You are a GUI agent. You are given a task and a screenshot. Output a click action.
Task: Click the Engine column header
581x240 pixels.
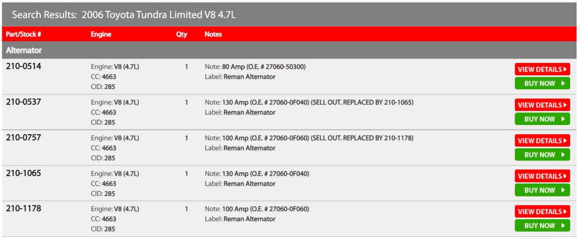pos(101,34)
